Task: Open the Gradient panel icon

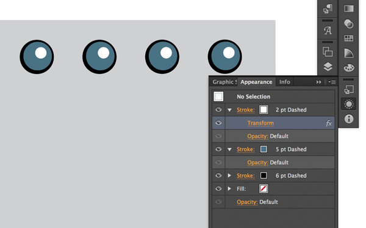Action: [x=349, y=9]
